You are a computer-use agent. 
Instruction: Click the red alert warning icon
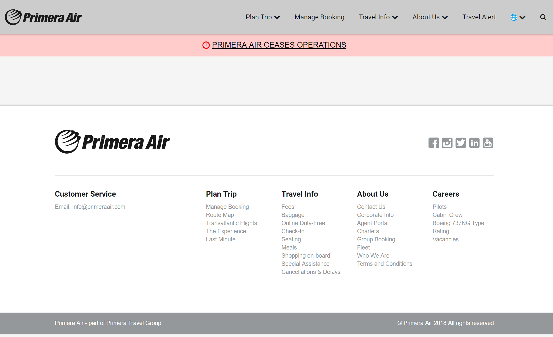tap(206, 45)
